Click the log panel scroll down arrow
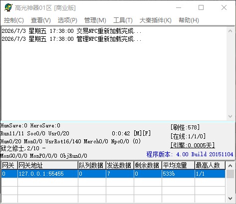 231,116
